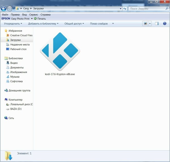Image resolution: width=170 pixels, height=162 pixels.
Task: Open the Добавить в библиотеку dropdown
Action: (x=43, y=24)
